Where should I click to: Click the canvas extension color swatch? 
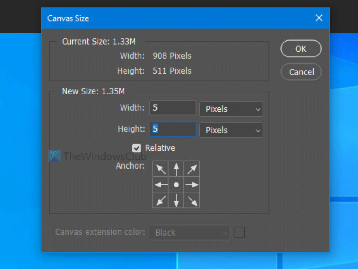239,232
